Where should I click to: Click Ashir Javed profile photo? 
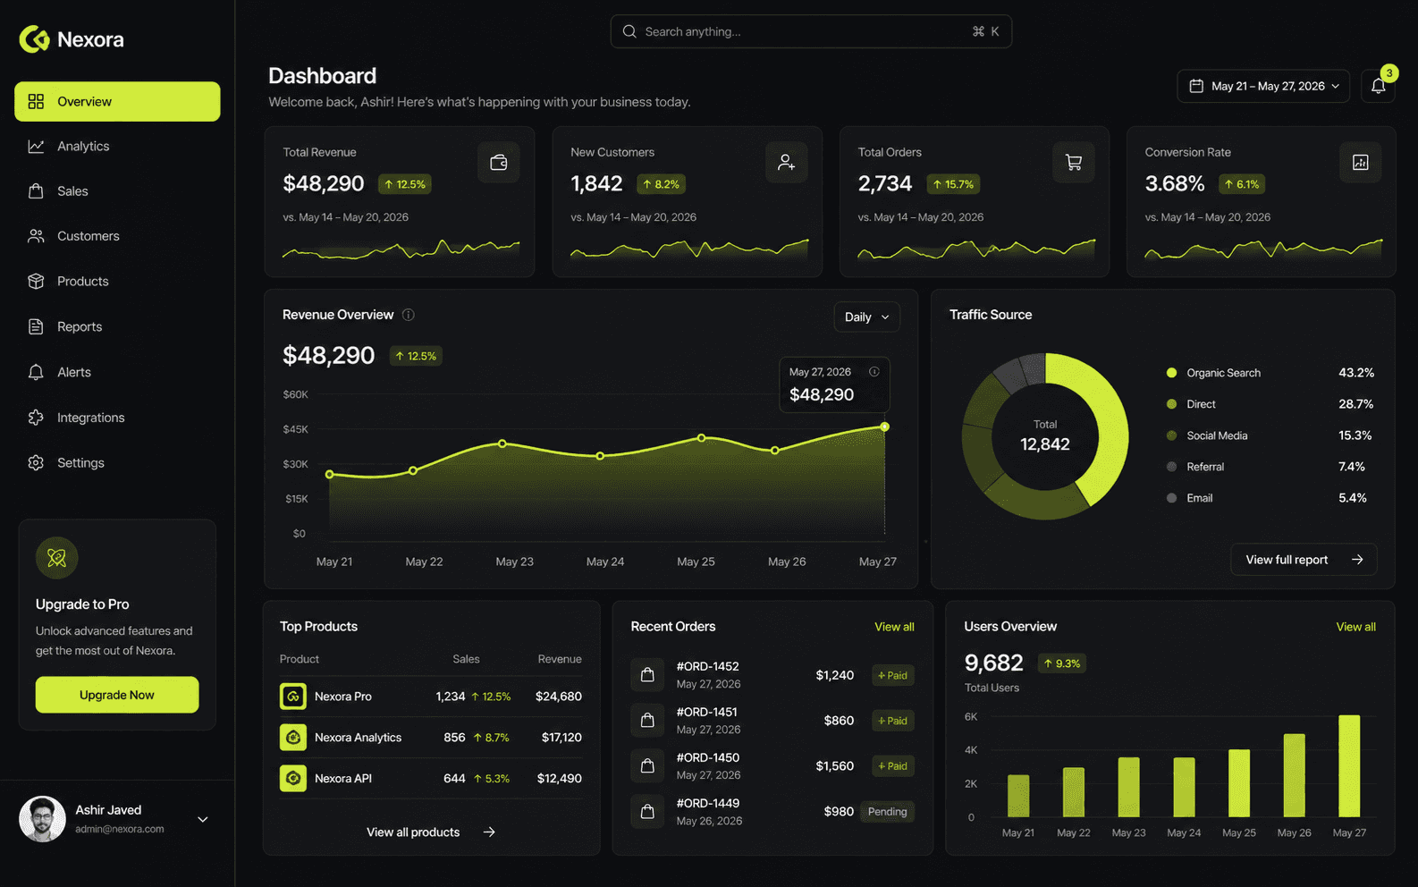tap(42, 819)
